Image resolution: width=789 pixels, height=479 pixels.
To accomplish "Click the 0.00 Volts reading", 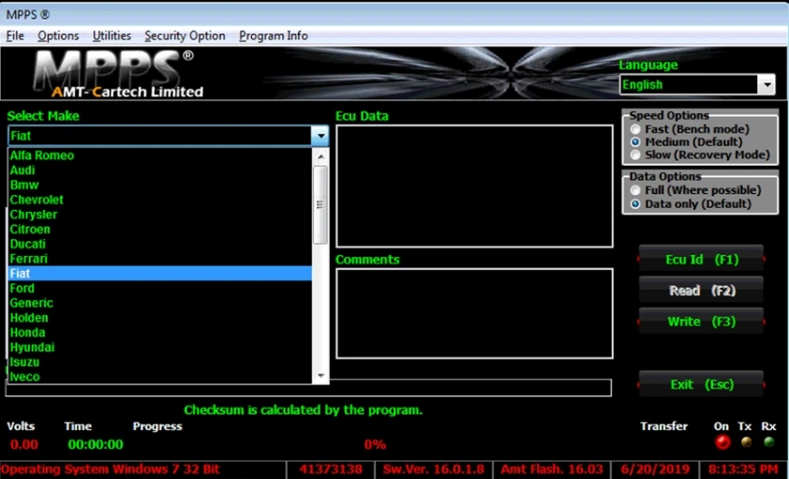I will (x=24, y=444).
